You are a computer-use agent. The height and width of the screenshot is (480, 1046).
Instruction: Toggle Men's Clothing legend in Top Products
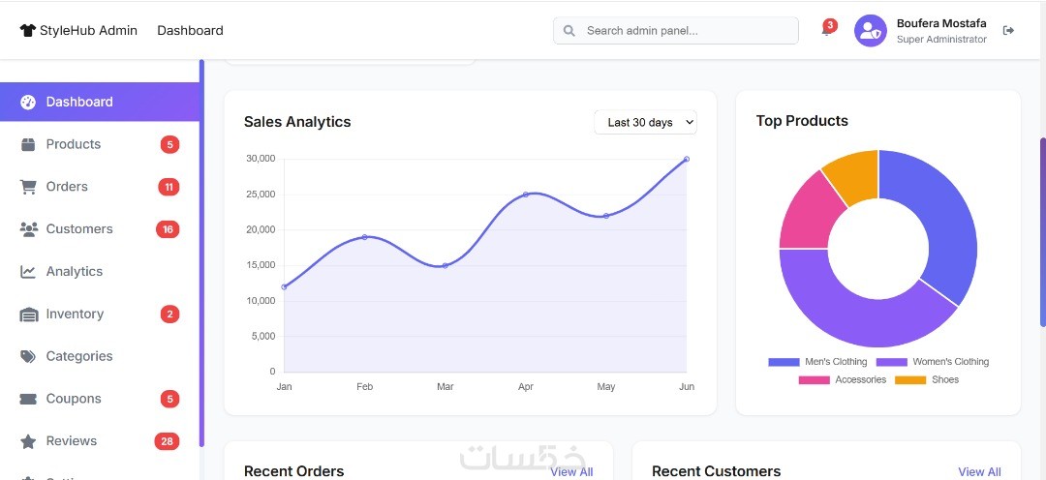coord(817,362)
